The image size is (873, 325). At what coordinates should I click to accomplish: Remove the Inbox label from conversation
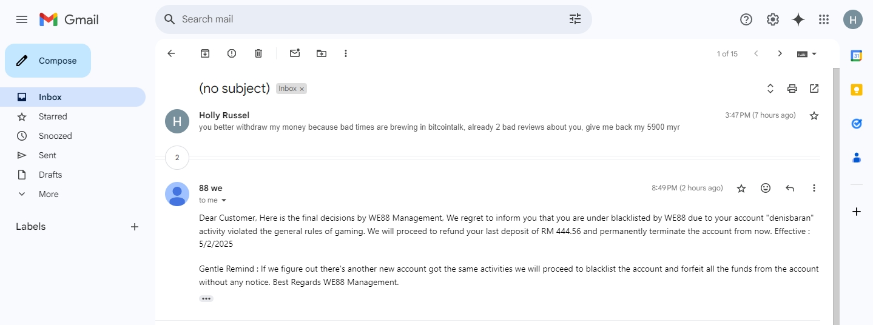pyautogui.click(x=302, y=89)
